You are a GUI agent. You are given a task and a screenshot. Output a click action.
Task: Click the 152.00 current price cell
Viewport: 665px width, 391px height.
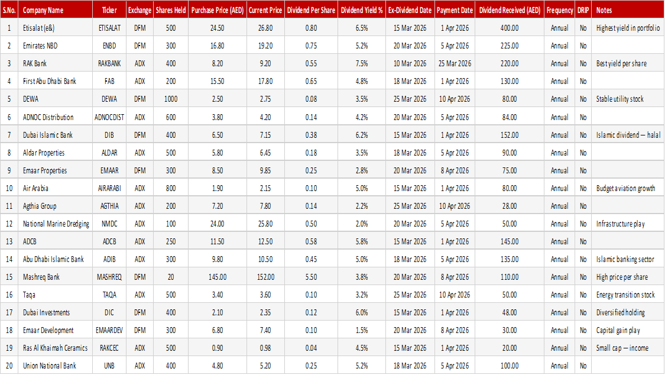265,277
